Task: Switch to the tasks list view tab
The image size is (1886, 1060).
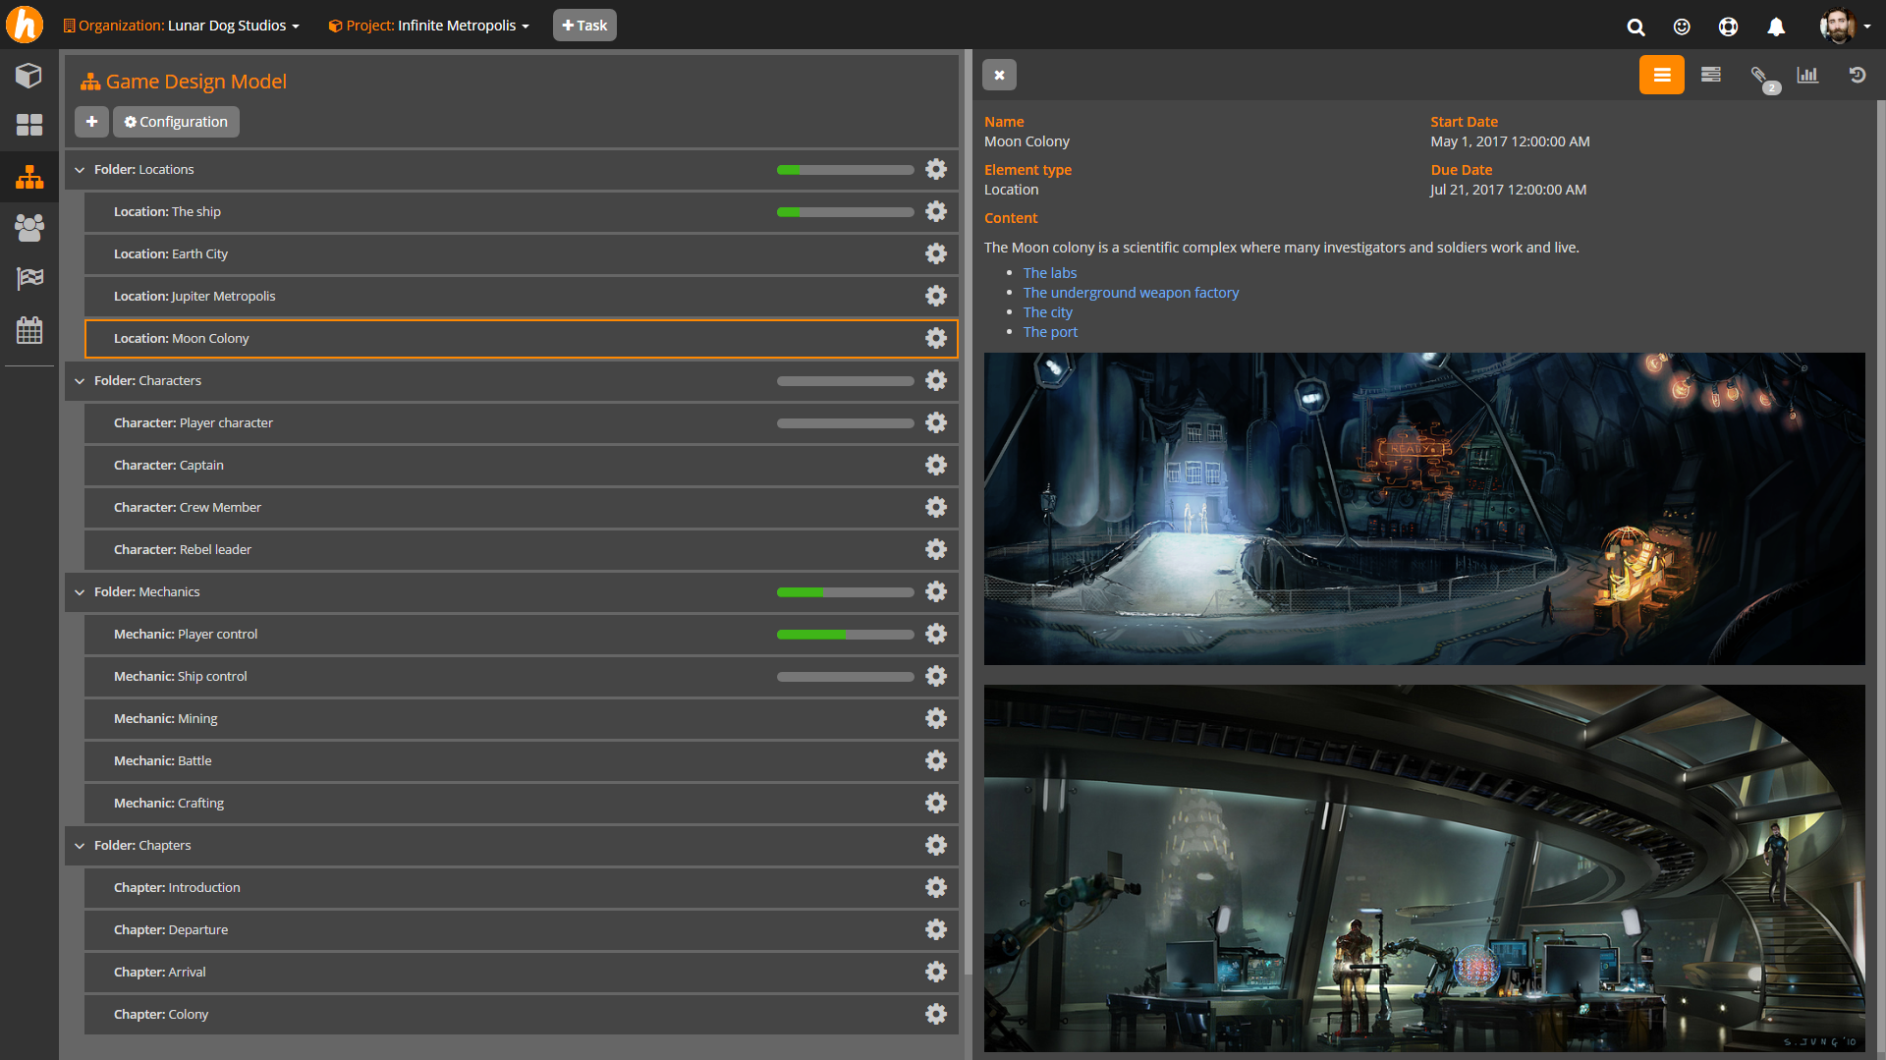Action: coord(1710,75)
